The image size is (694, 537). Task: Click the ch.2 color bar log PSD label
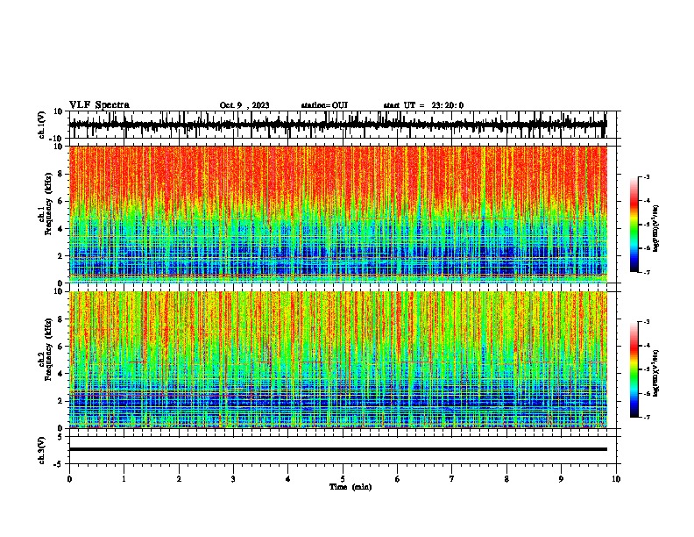tap(655, 373)
